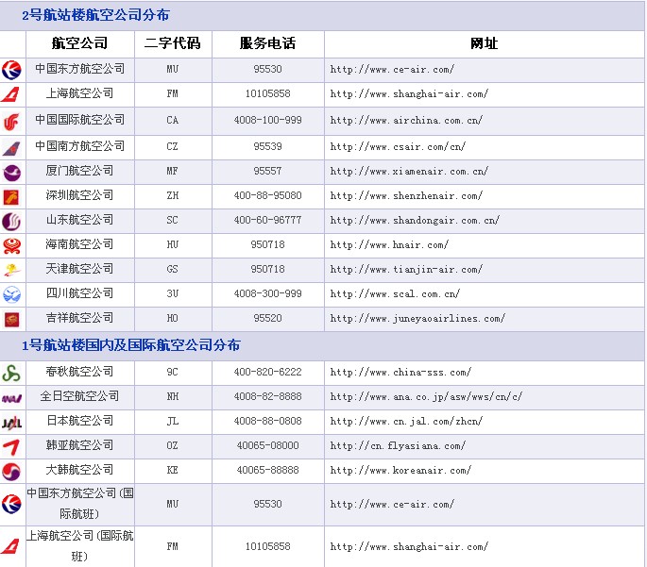Click phone number 400-60-96777
Screen dimensions: 647x567
point(268,220)
